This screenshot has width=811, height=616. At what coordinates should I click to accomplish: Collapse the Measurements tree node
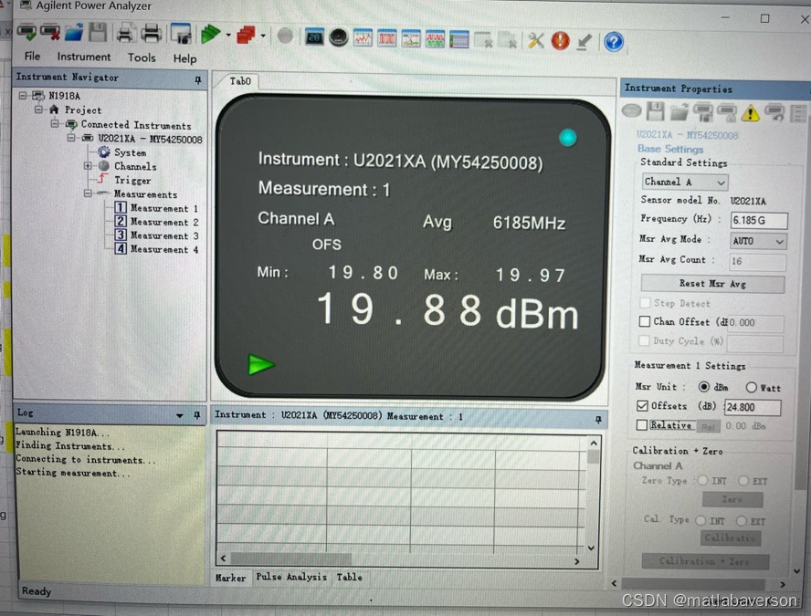[x=88, y=193]
